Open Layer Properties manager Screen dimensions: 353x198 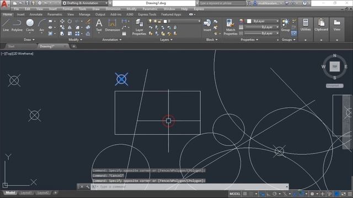click(x=139, y=27)
